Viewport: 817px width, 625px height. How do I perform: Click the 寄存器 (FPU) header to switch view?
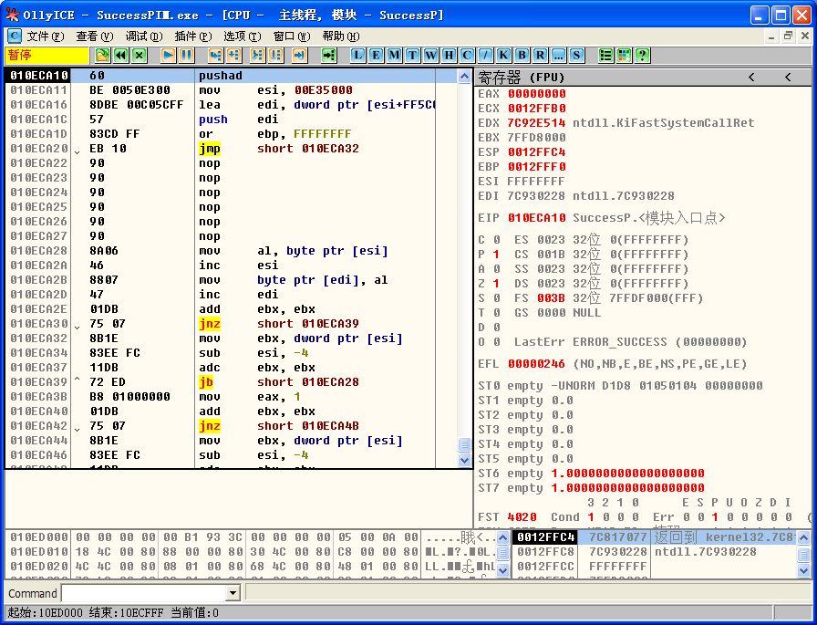521,78
